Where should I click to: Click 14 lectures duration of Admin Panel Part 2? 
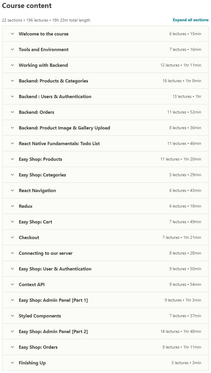coord(181,331)
